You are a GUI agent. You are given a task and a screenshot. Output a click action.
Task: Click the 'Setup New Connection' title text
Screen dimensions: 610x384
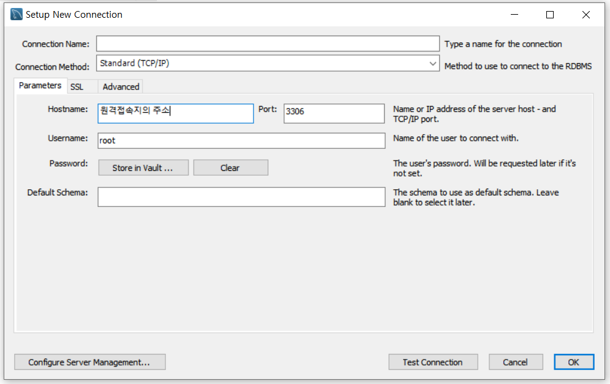point(74,15)
